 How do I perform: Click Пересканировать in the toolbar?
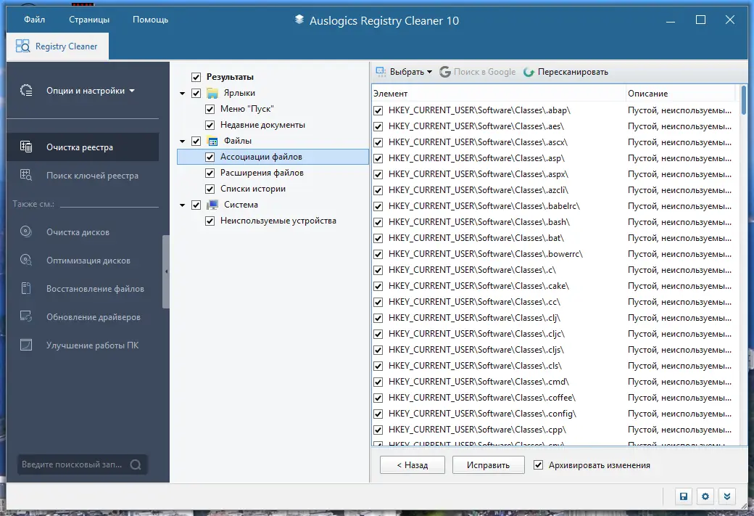[x=565, y=72]
